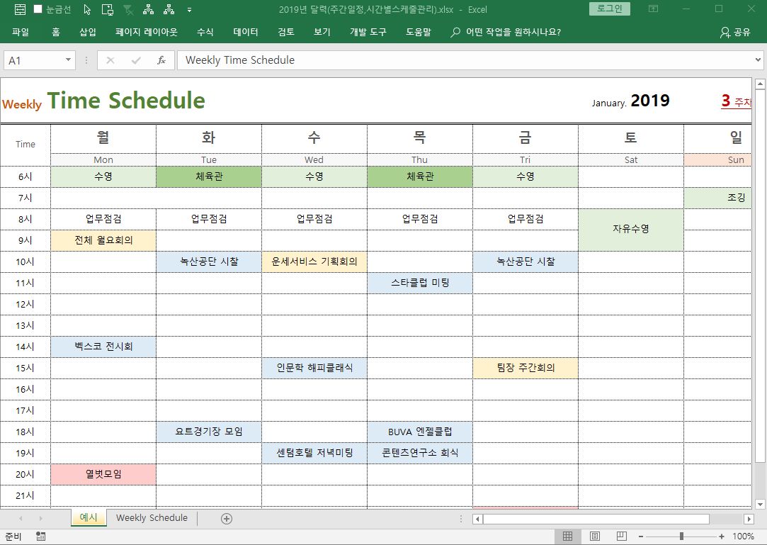
Task: Click the vertical scrollbar up arrow
Action: (x=760, y=84)
